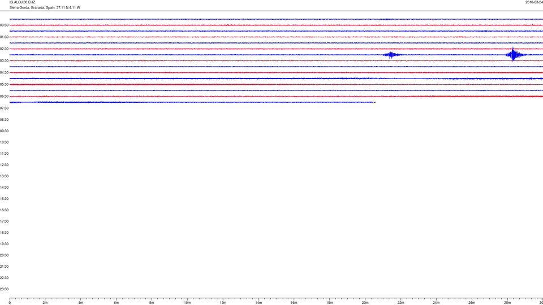Click the end of the last blue trace
The height and width of the screenshot is (305, 543).
[374, 102]
